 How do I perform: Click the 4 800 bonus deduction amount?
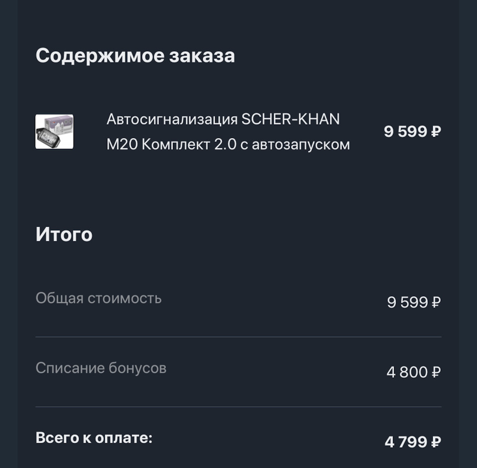click(406, 372)
